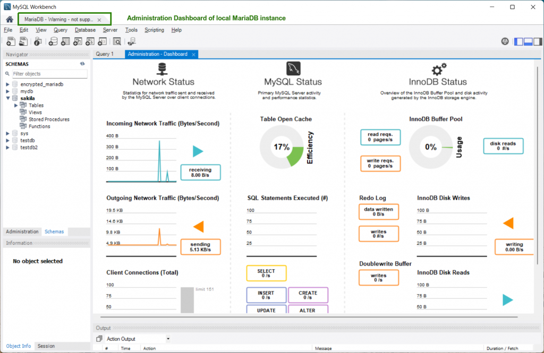Create a new SQL tab from toolbar

point(11,41)
